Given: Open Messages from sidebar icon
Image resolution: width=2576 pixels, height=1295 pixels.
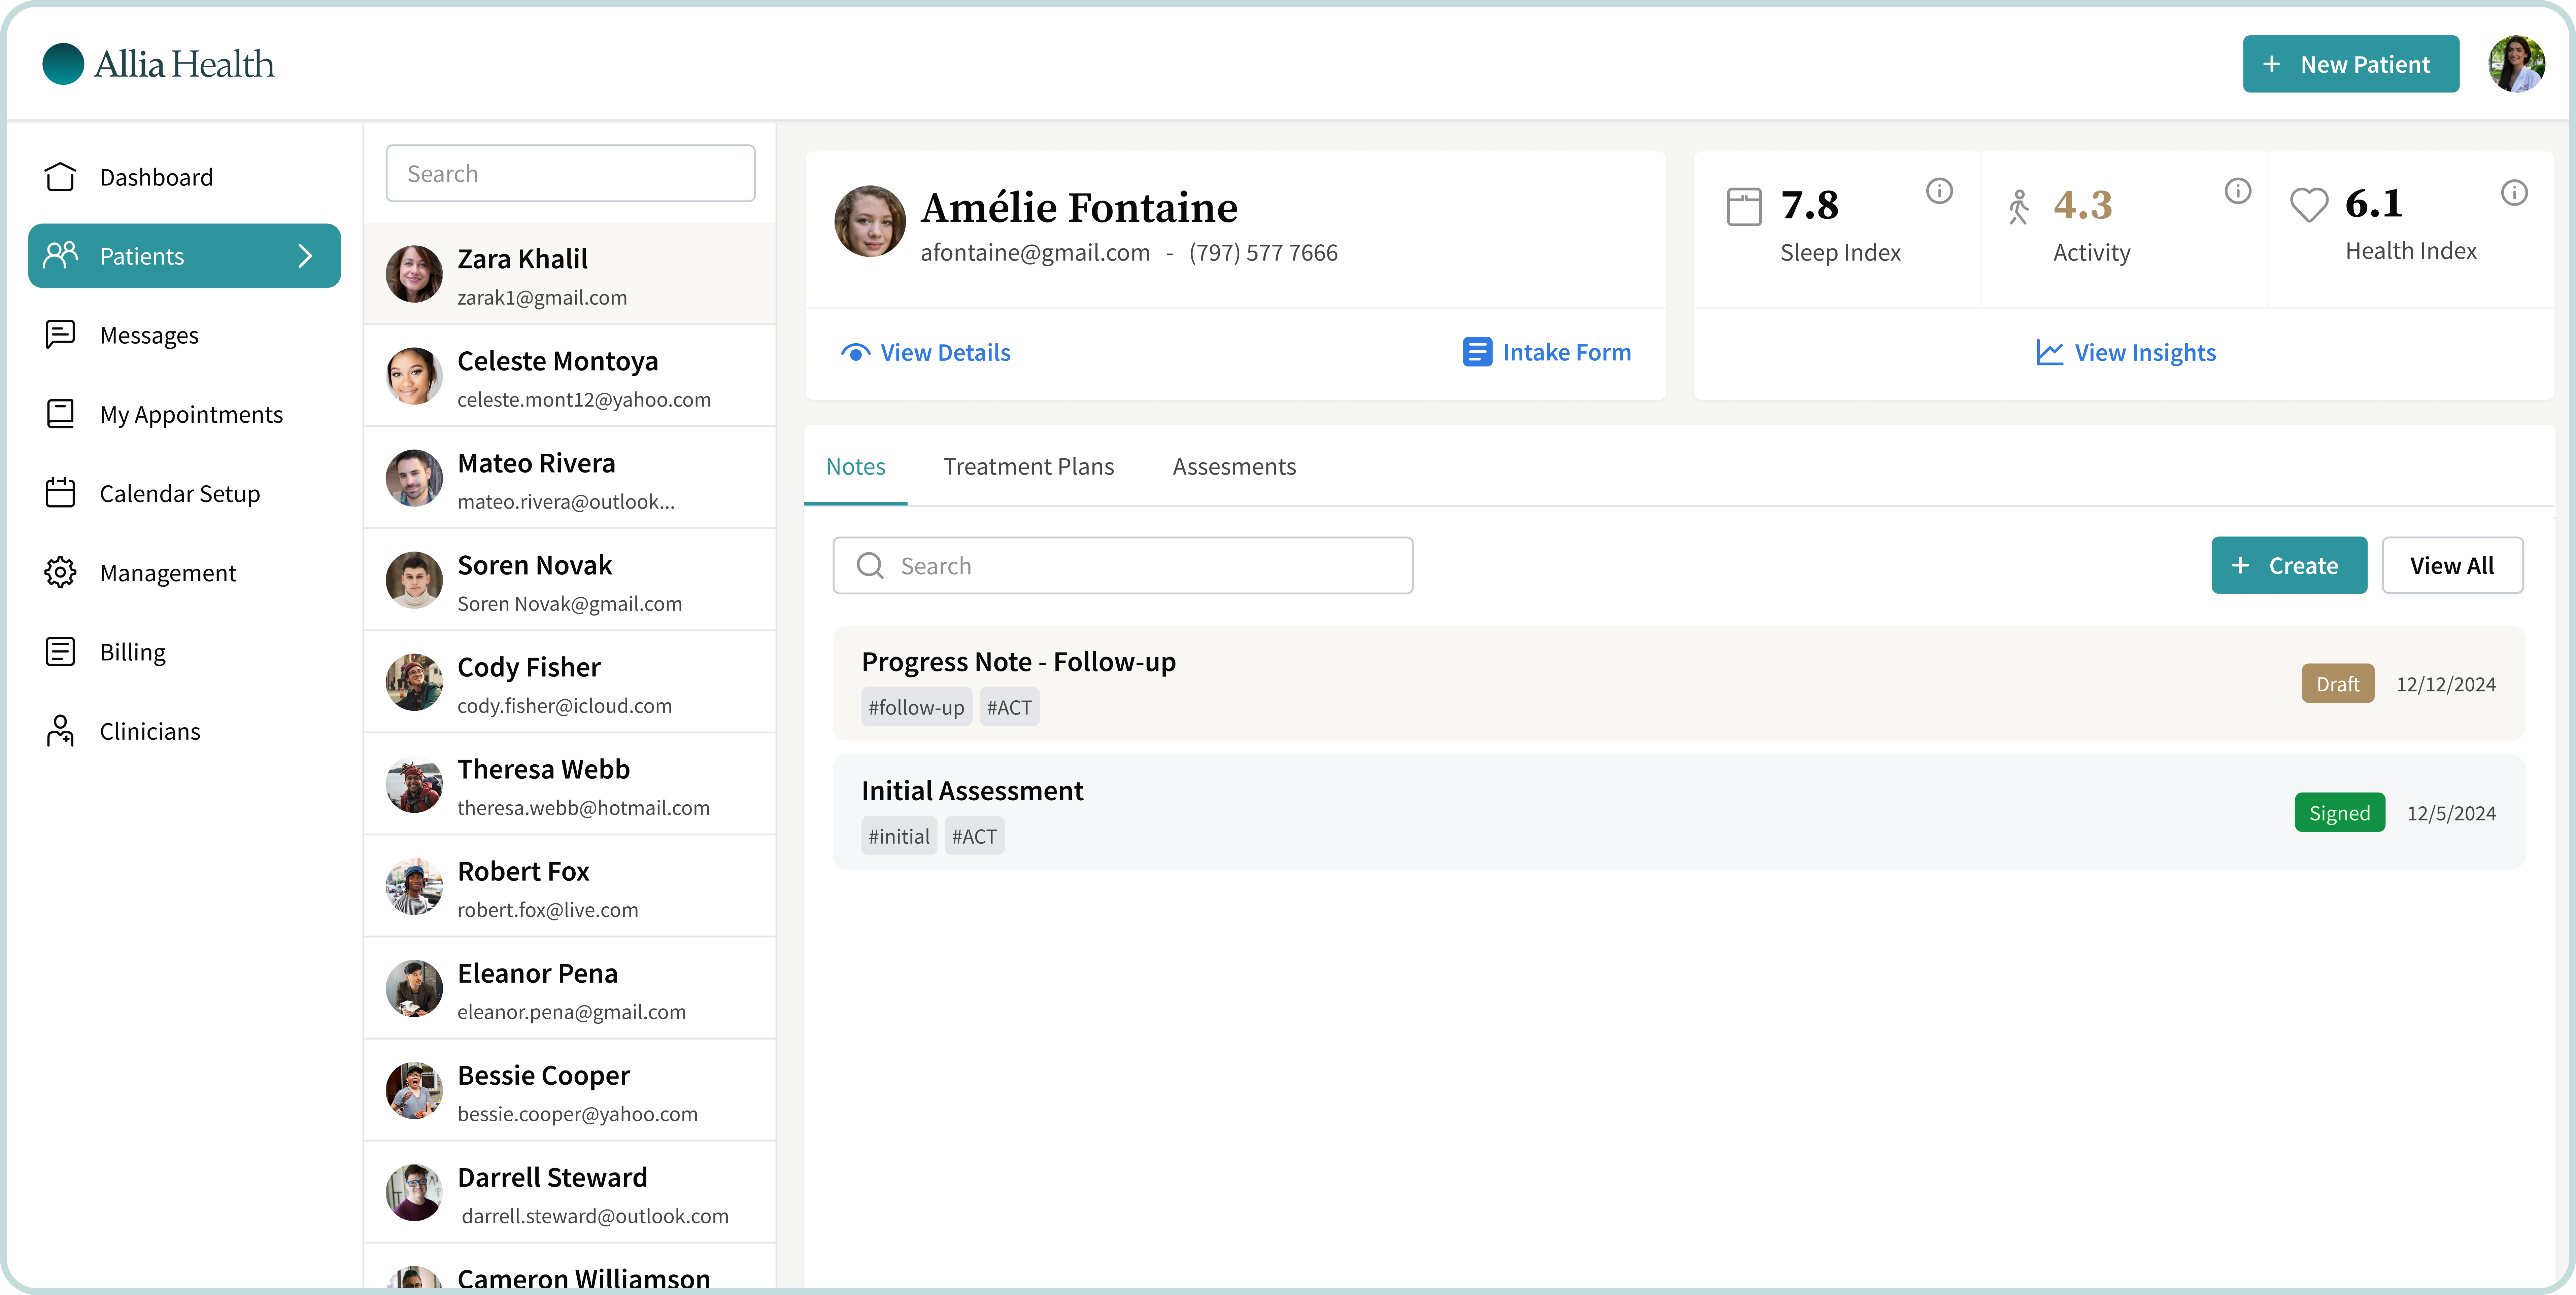Looking at the screenshot, I should coord(60,335).
